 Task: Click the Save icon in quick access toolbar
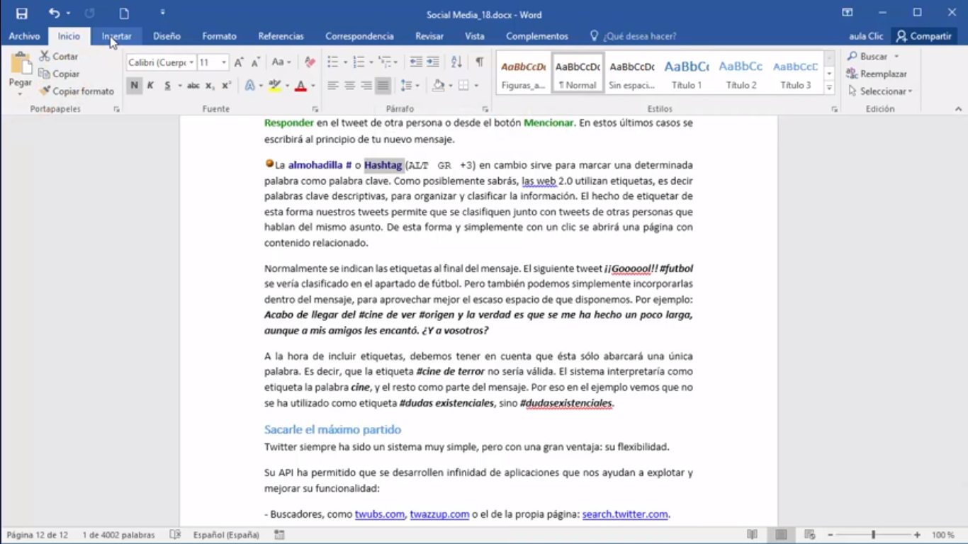tap(21, 13)
